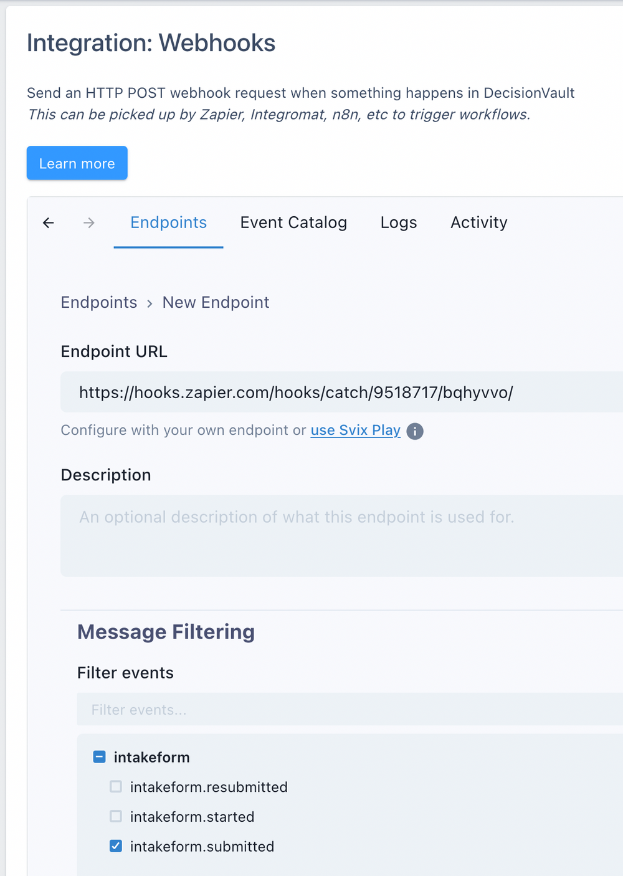This screenshot has width=623, height=876.
Task: Open the info tooltip beside use Svix Play
Action: pos(414,431)
